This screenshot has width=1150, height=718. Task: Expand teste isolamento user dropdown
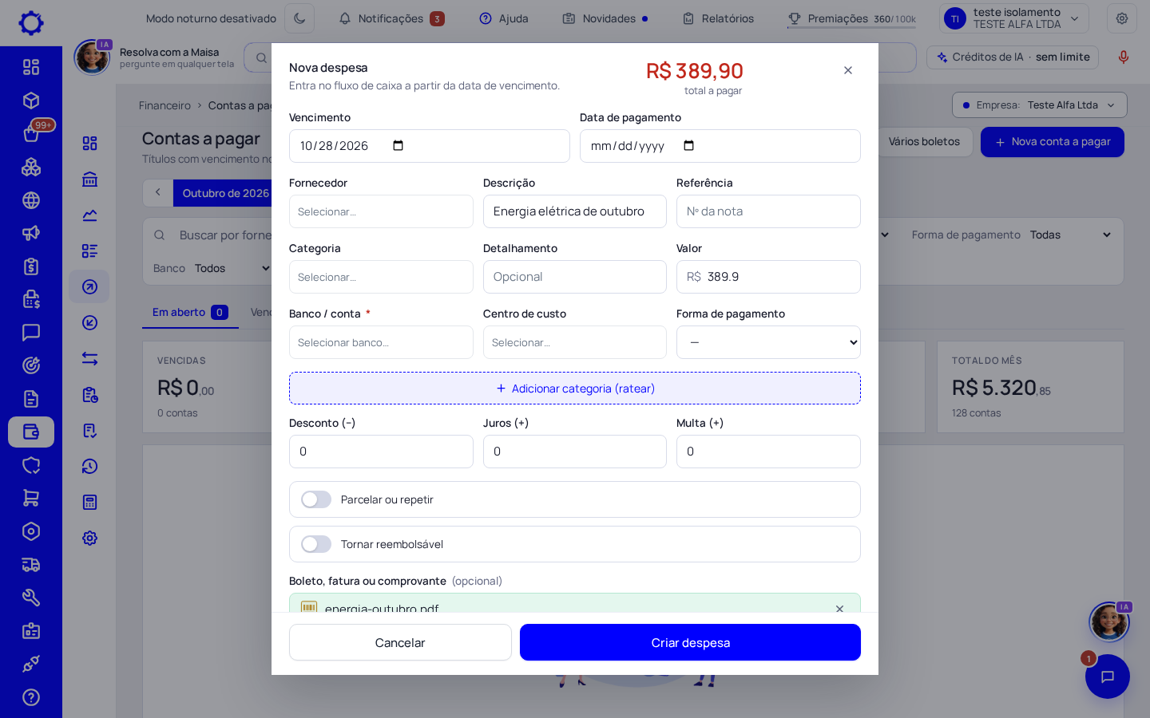click(1013, 18)
